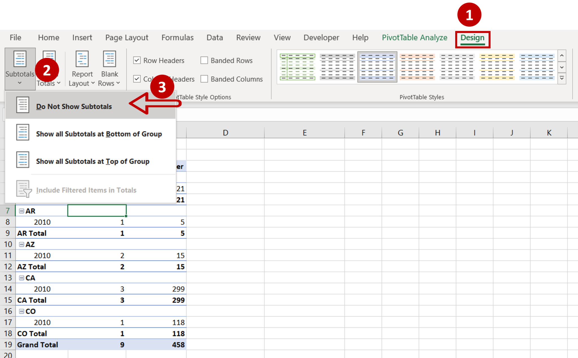Select column D header
This screenshot has height=358, width=578.
225,133
